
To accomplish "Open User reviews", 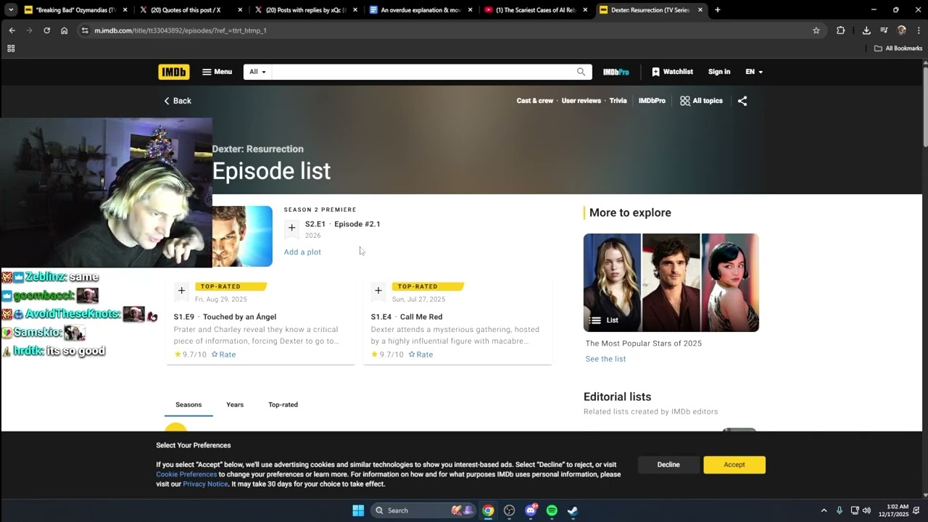I will [x=581, y=101].
